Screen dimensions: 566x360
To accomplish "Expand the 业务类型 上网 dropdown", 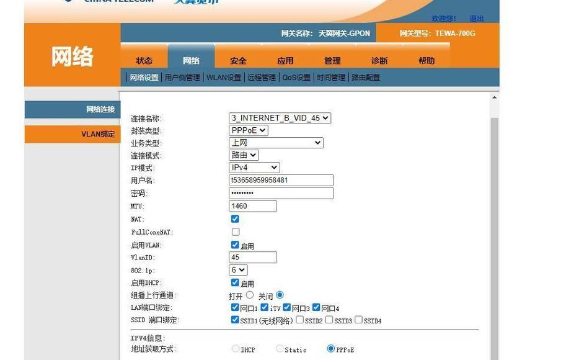I will tap(276, 143).
